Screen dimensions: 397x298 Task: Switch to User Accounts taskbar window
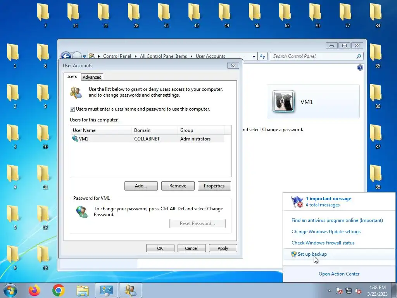(131, 290)
